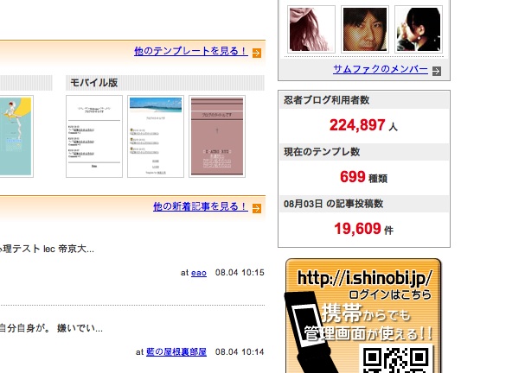This screenshot has height=373, width=525.
Task: Click the orange arrow beside 他のテンプレートを見る
Action: coord(257,53)
